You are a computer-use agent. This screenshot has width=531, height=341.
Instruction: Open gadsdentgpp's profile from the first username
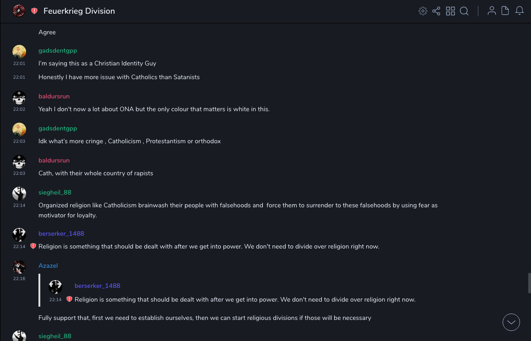click(58, 51)
